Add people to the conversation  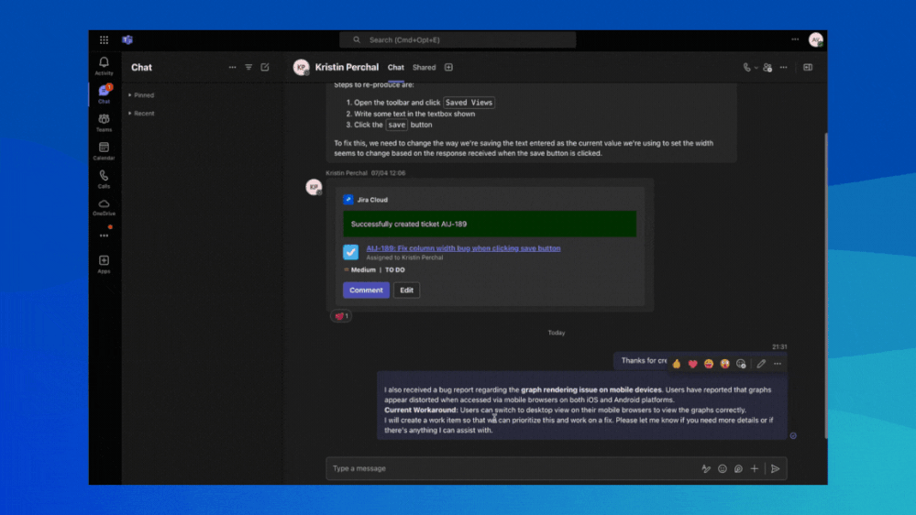pos(767,67)
